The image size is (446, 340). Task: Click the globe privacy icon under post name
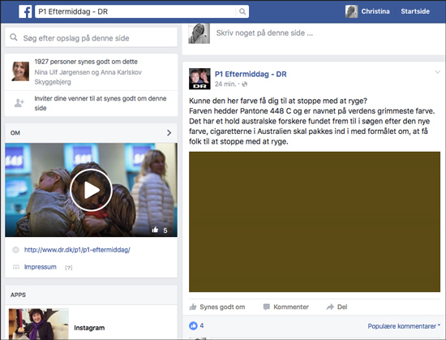(245, 84)
